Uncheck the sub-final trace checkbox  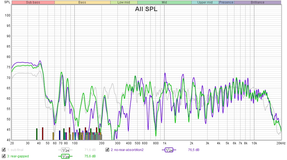(x=3, y=150)
